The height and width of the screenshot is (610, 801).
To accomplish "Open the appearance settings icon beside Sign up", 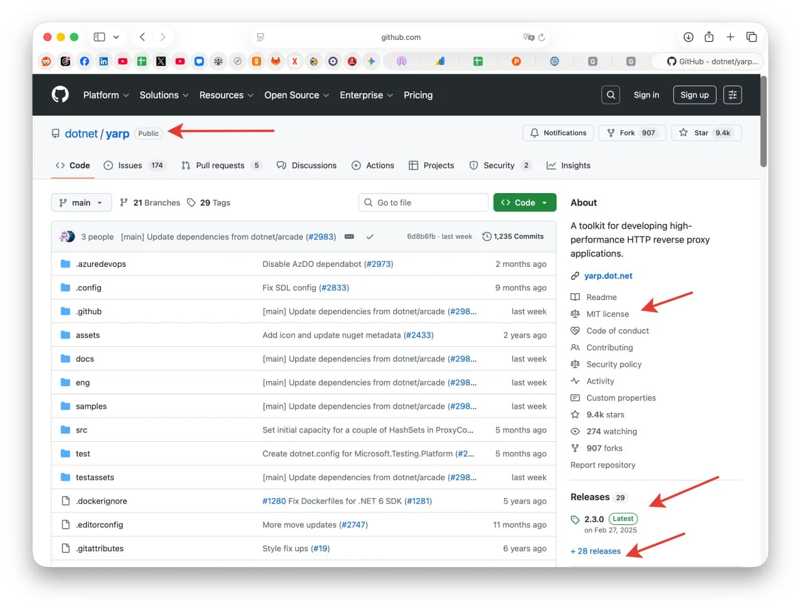I will pyautogui.click(x=732, y=95).
